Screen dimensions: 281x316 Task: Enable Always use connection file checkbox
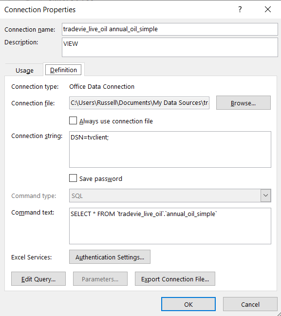tap(73, 121)
